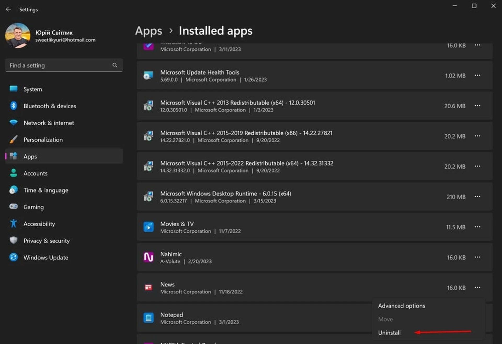The image size is (502, 344).
Task: Open more options for Windows Desktop Runtime
Action: 477,196
